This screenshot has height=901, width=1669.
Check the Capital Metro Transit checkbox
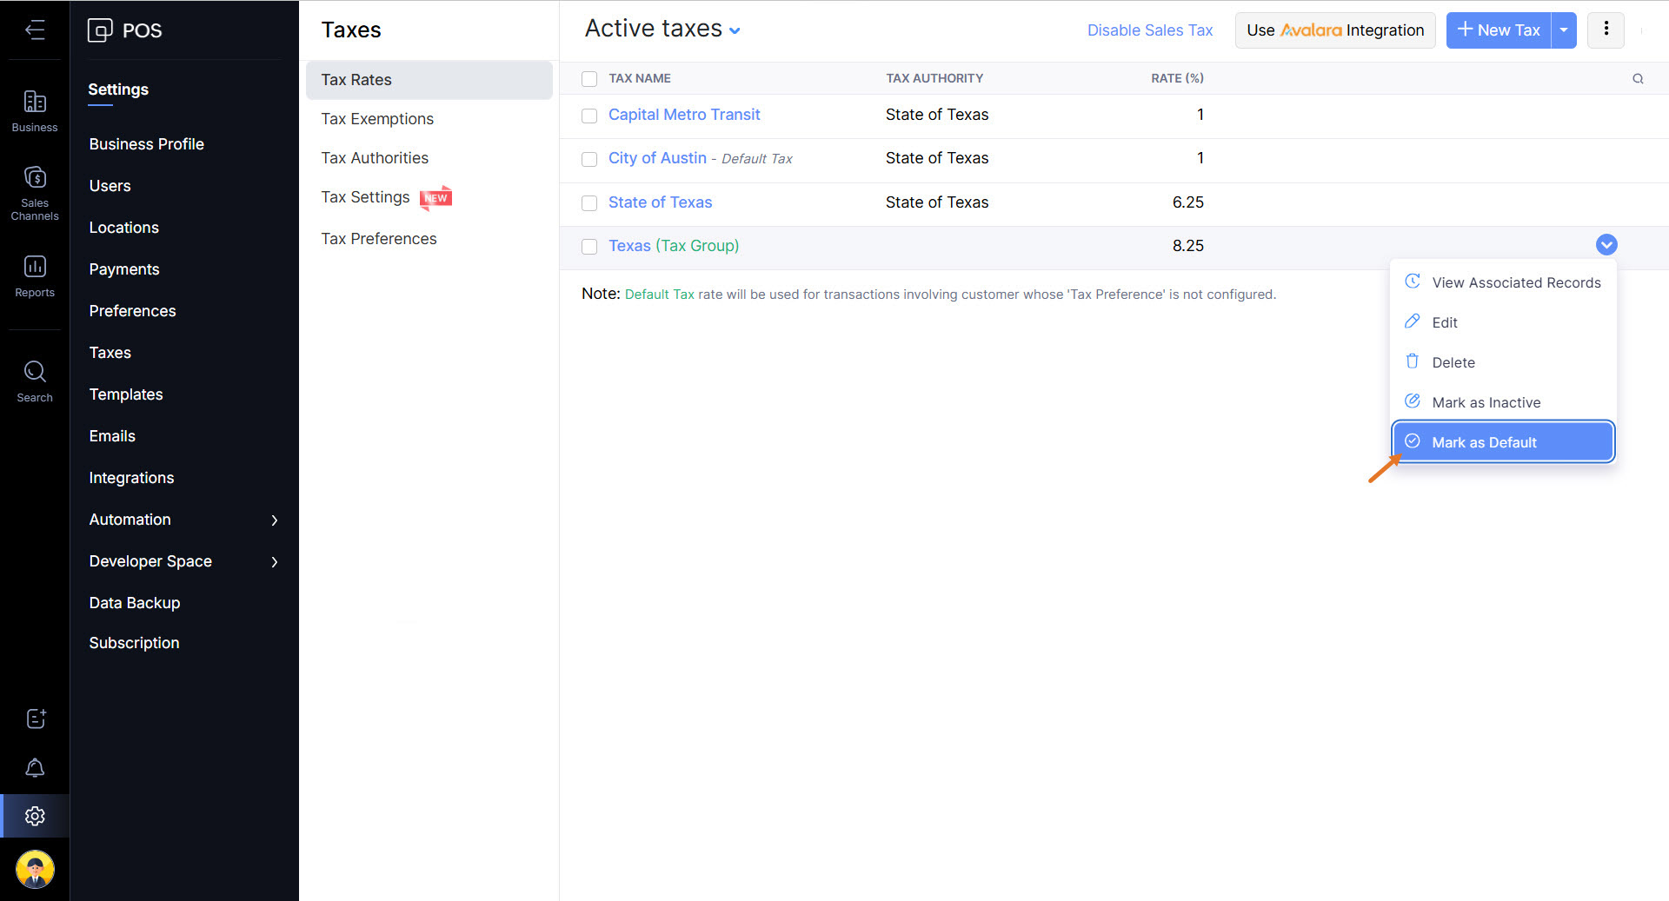[589, 116]
